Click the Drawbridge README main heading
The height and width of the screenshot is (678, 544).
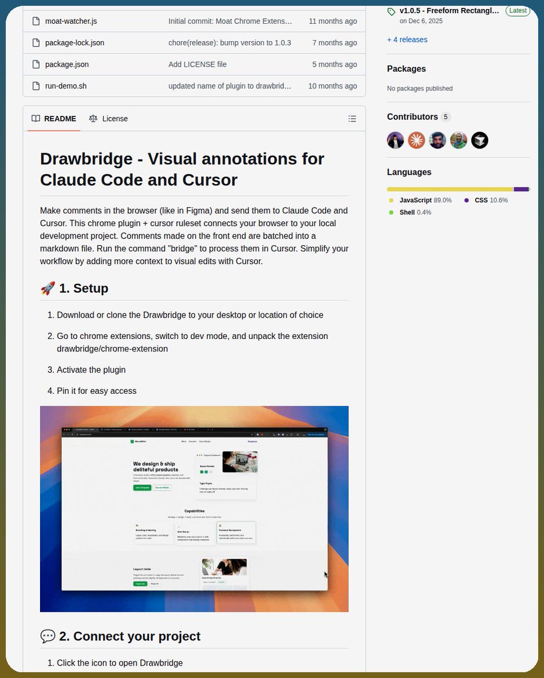pyautogui.click(x=182, y=169)
